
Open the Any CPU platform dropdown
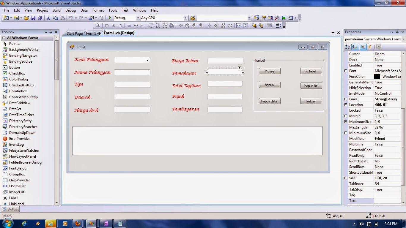click(x=185, y=18)
